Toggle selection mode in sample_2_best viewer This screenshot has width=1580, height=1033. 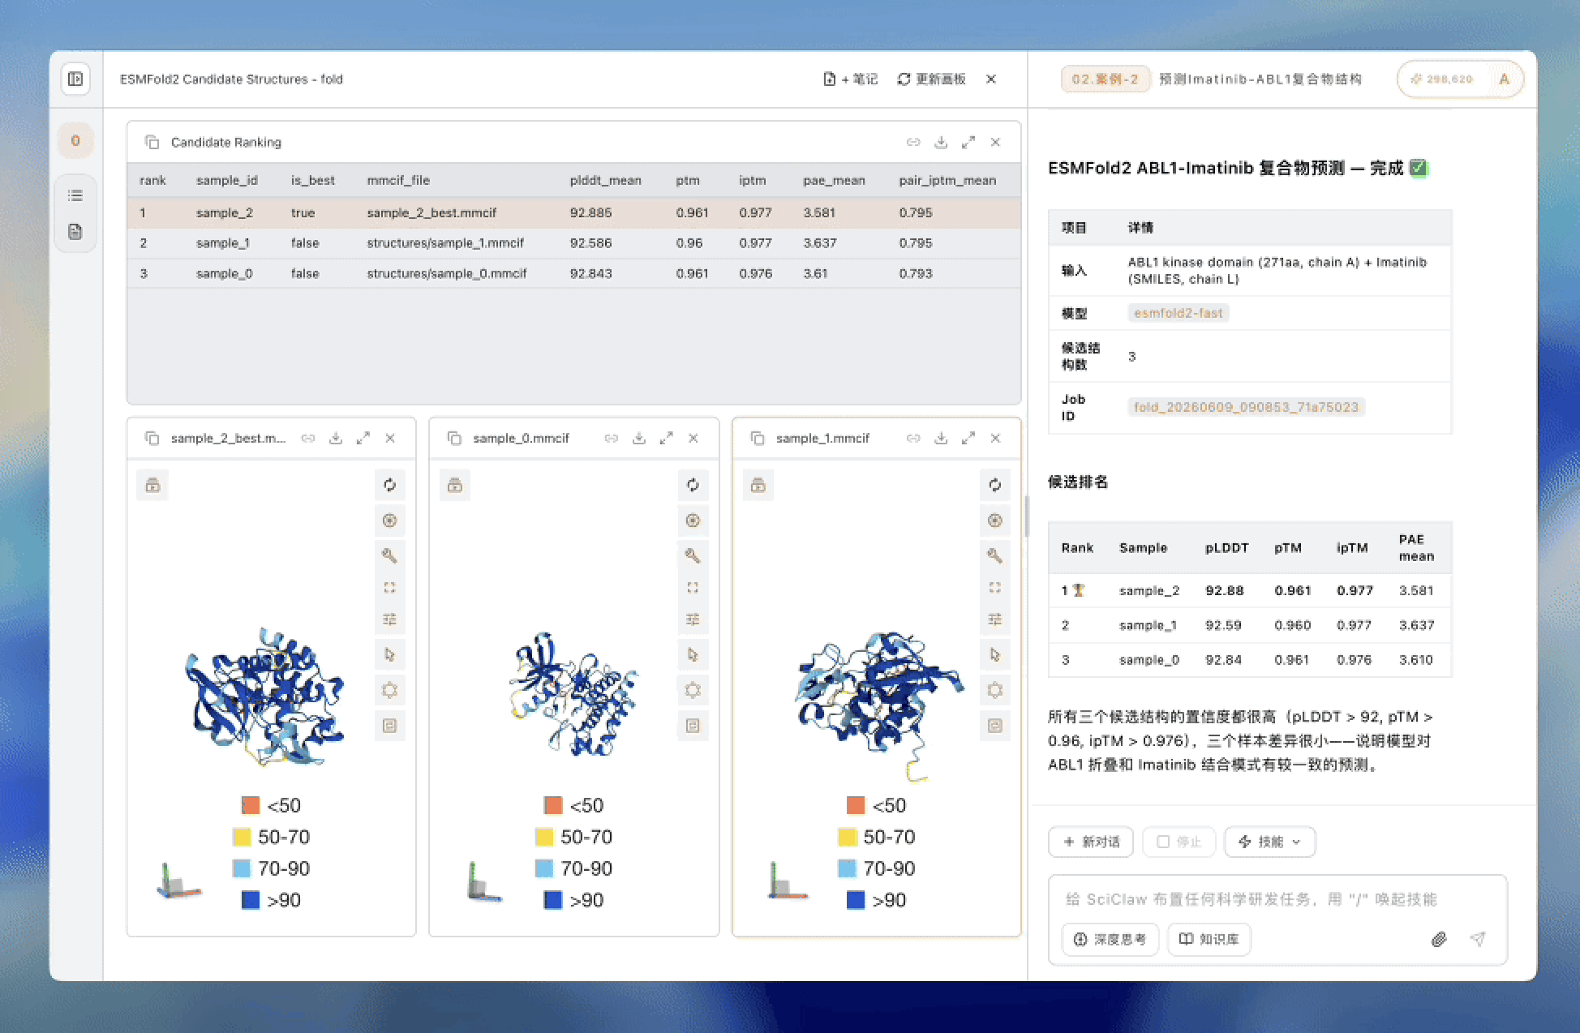(390, 654)
